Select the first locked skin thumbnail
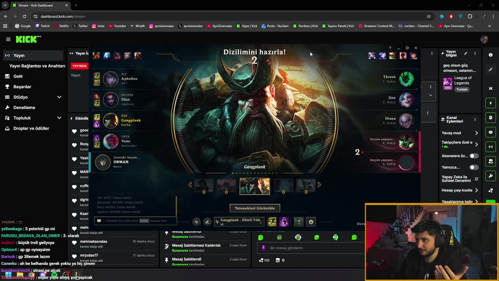 tap(204, 186)
